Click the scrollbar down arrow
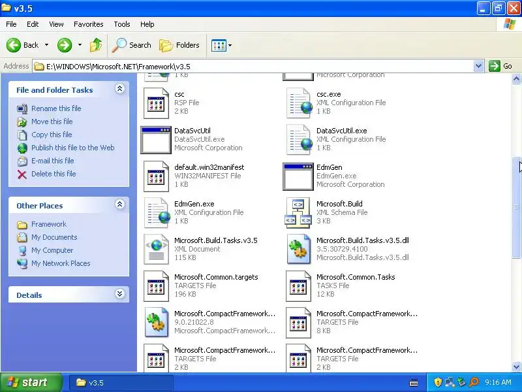Screen dimensions: 522x392 [x=516, y=367]
